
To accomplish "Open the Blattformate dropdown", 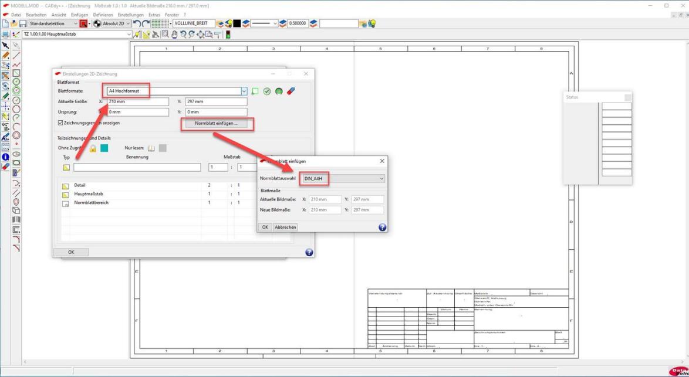I will coord(244,91).
